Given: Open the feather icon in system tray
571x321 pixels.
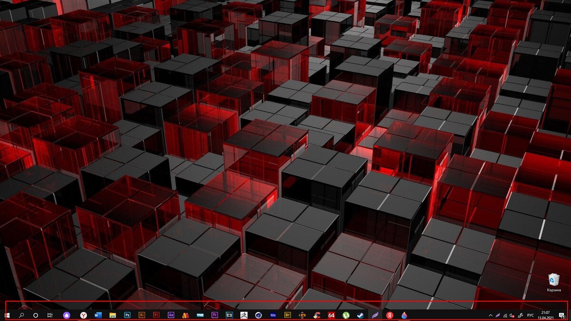Looking at the screenshot, I should [498, 315].
